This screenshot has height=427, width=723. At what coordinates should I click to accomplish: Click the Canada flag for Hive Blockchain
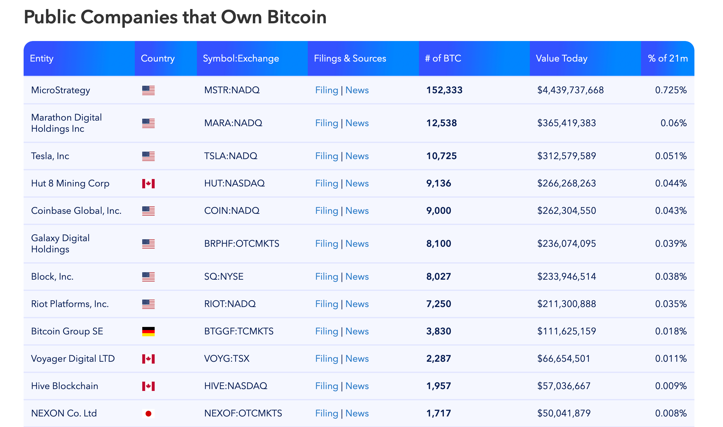click(148, 386)
